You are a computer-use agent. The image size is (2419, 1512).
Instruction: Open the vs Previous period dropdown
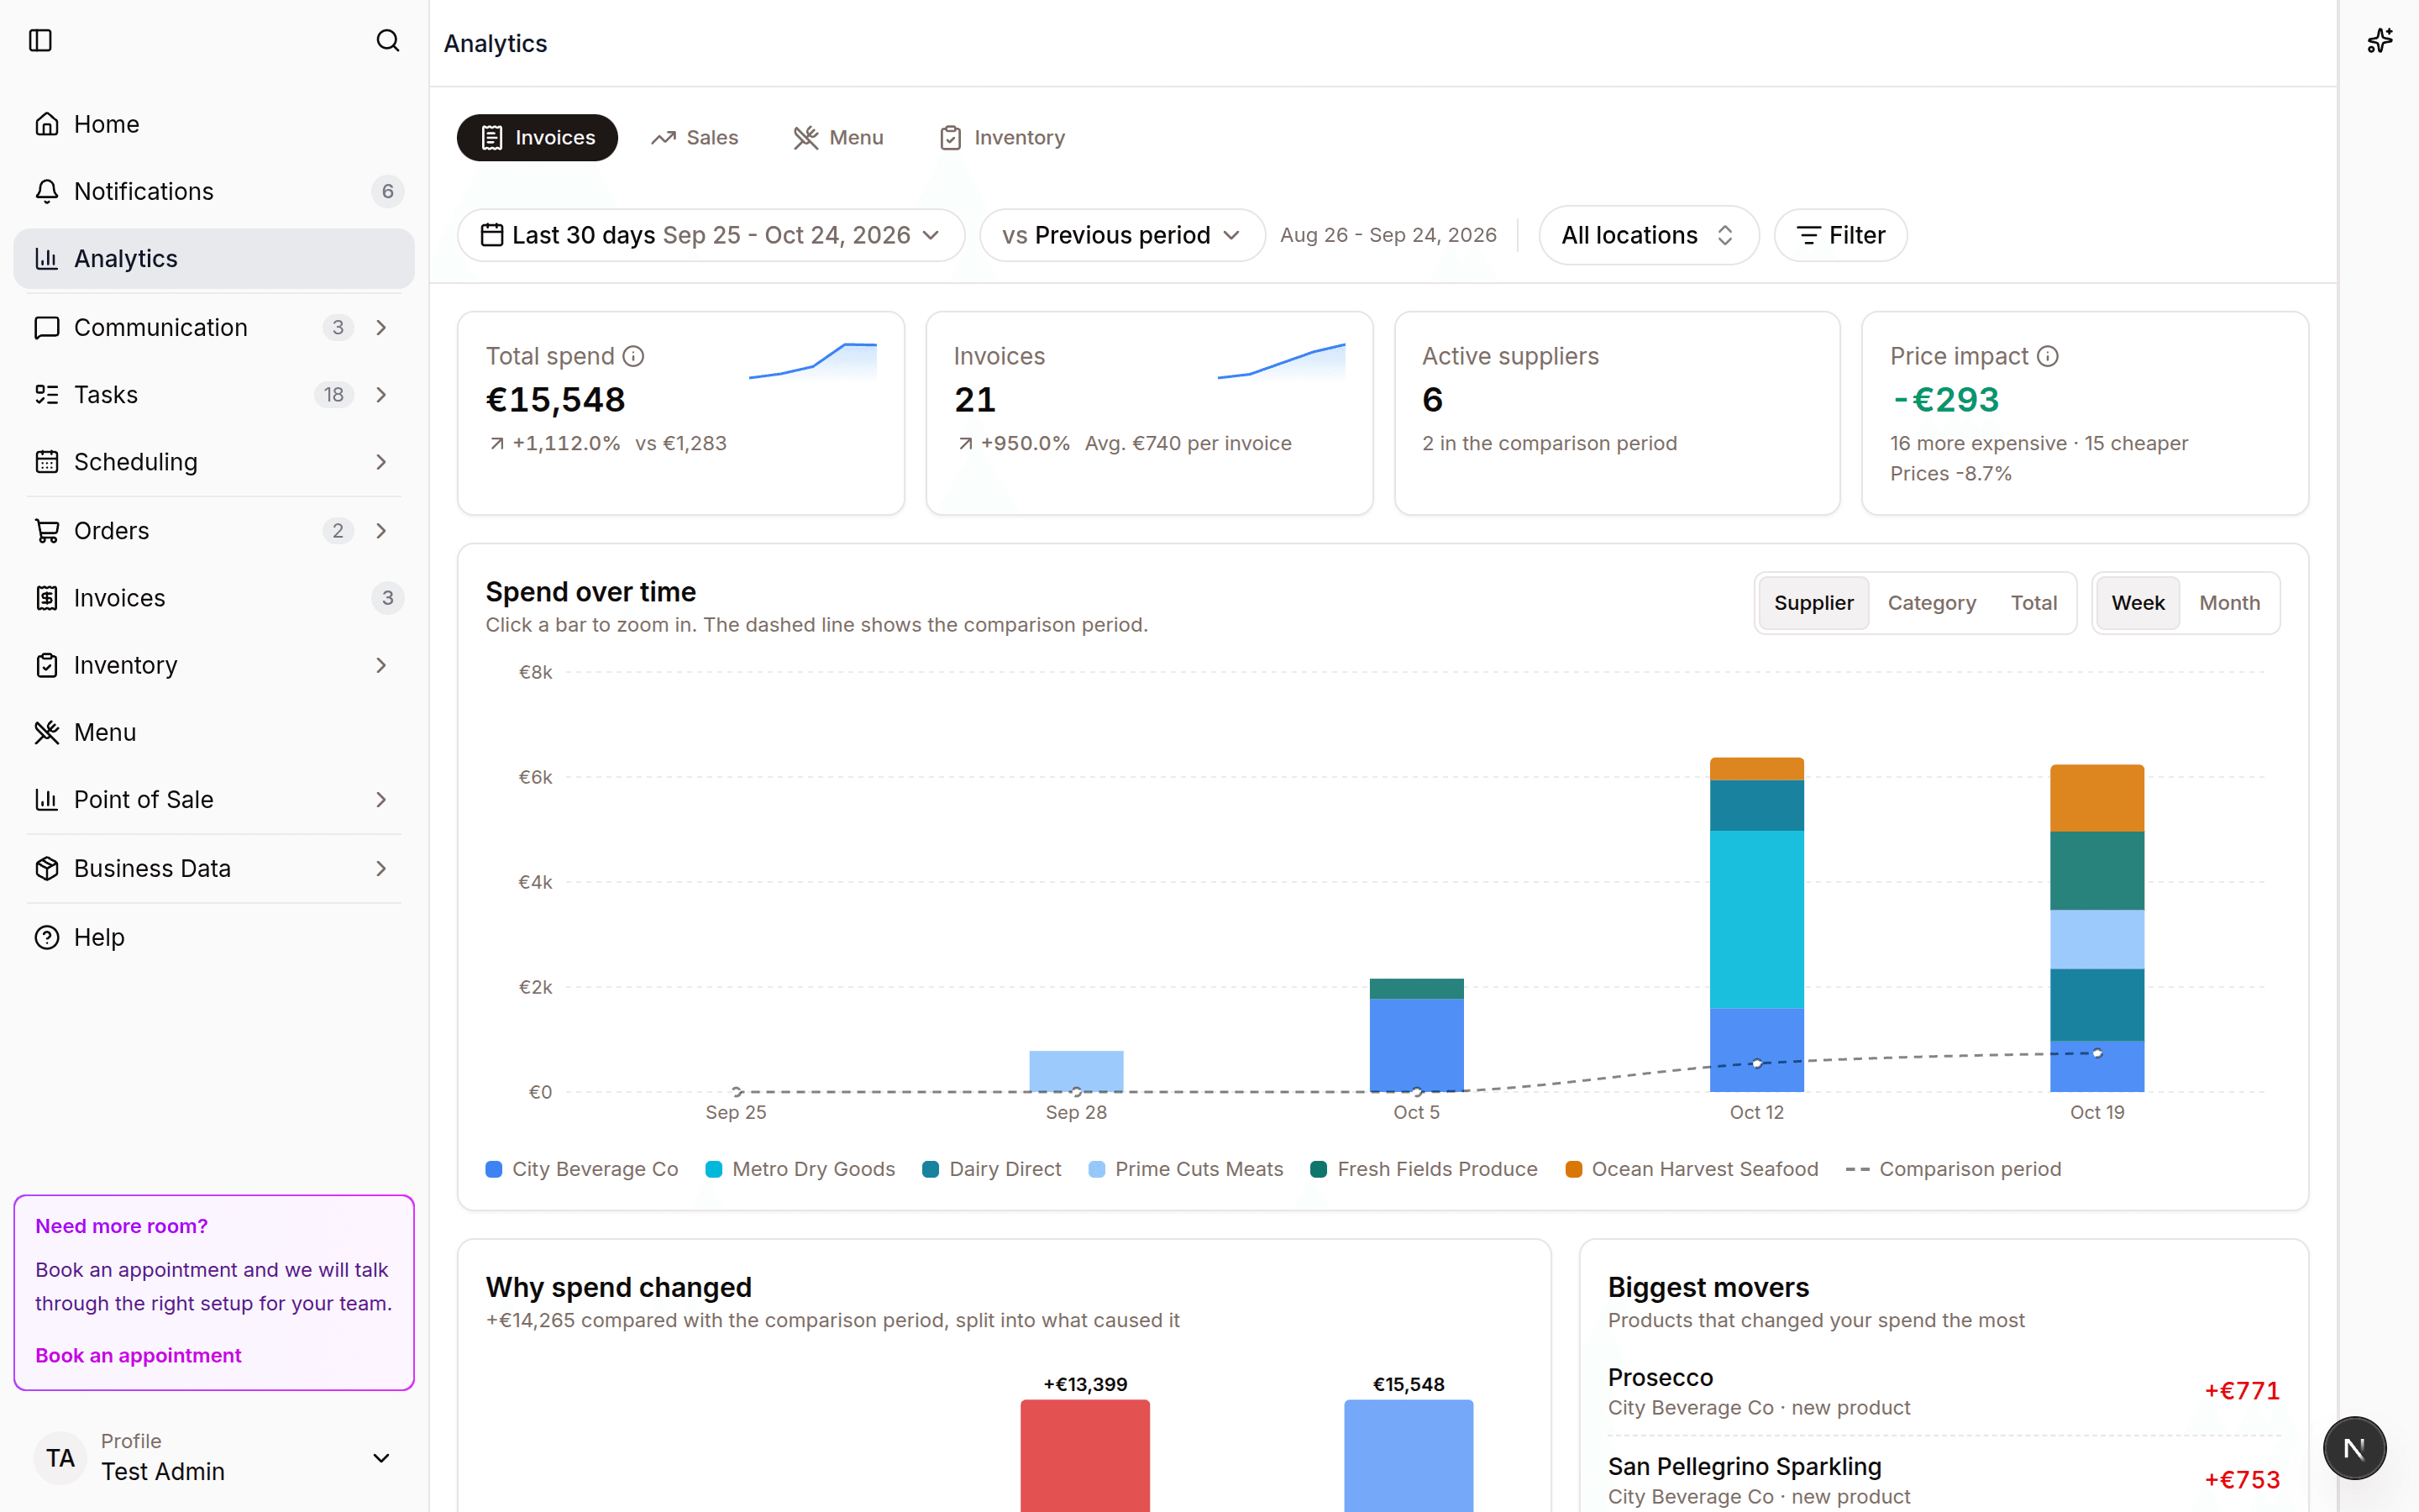(1121, 235)
